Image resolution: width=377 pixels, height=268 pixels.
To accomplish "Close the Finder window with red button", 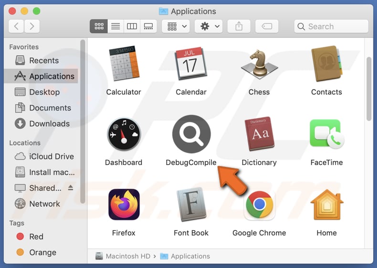I will [x=12, y=11].
